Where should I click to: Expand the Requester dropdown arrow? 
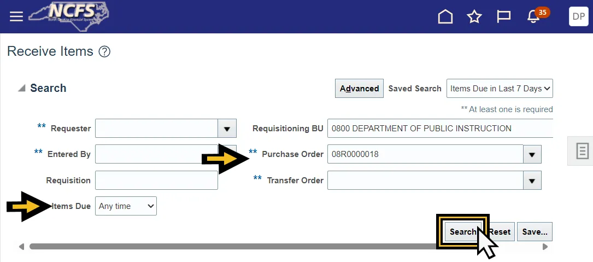click(x=227, y=129)
